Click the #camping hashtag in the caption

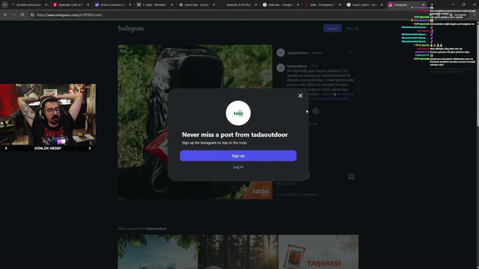click(x=345, y=94)
